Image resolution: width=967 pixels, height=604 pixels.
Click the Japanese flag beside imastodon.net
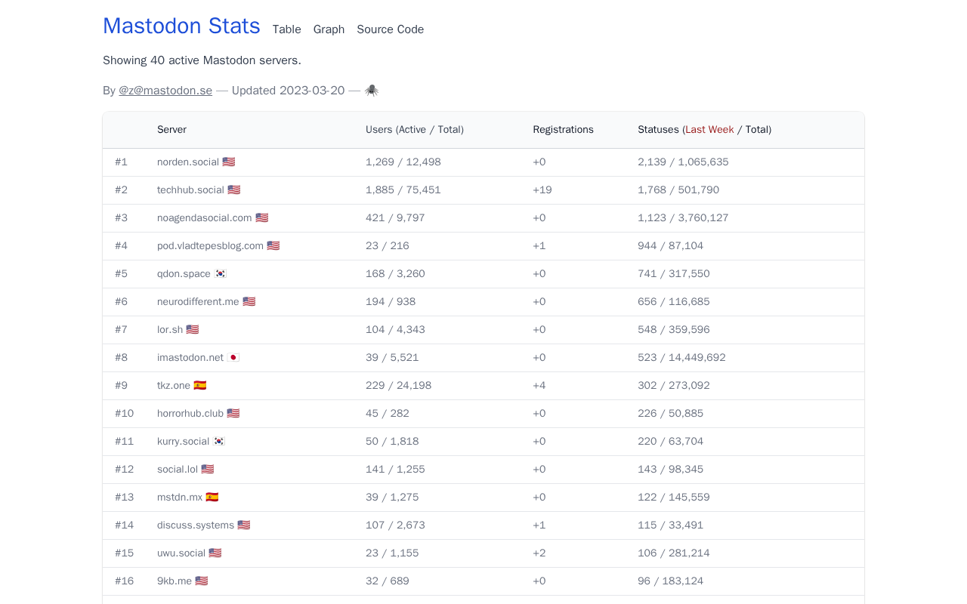coord(233,358)
